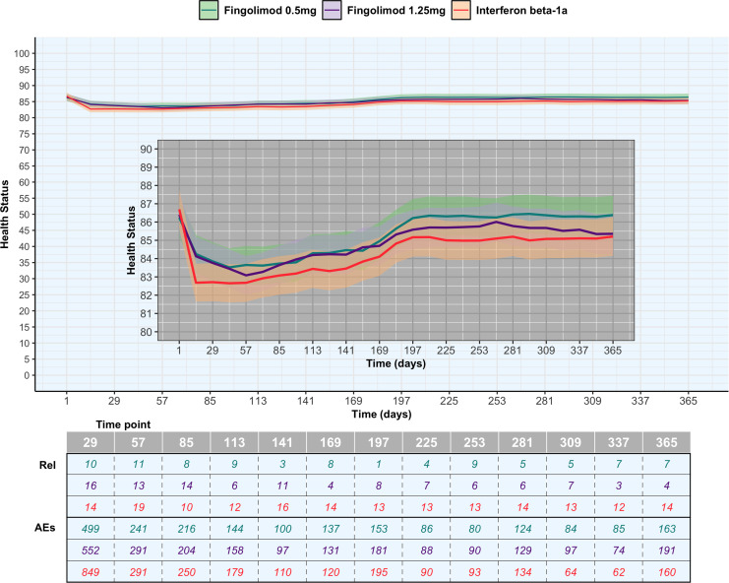729x583 pixels.
Task: Click the inset chart 'Health Status' axis title
Action: (x=131, y=240)
